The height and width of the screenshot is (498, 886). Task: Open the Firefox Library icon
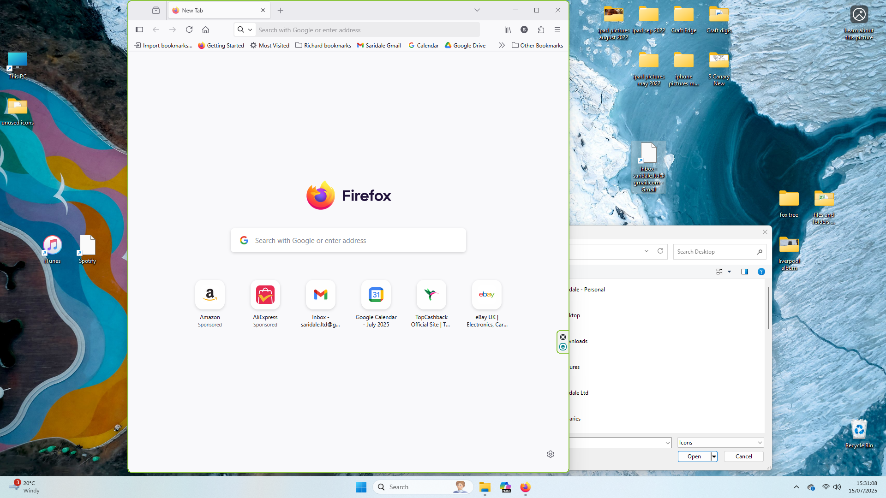pos(508,30)
